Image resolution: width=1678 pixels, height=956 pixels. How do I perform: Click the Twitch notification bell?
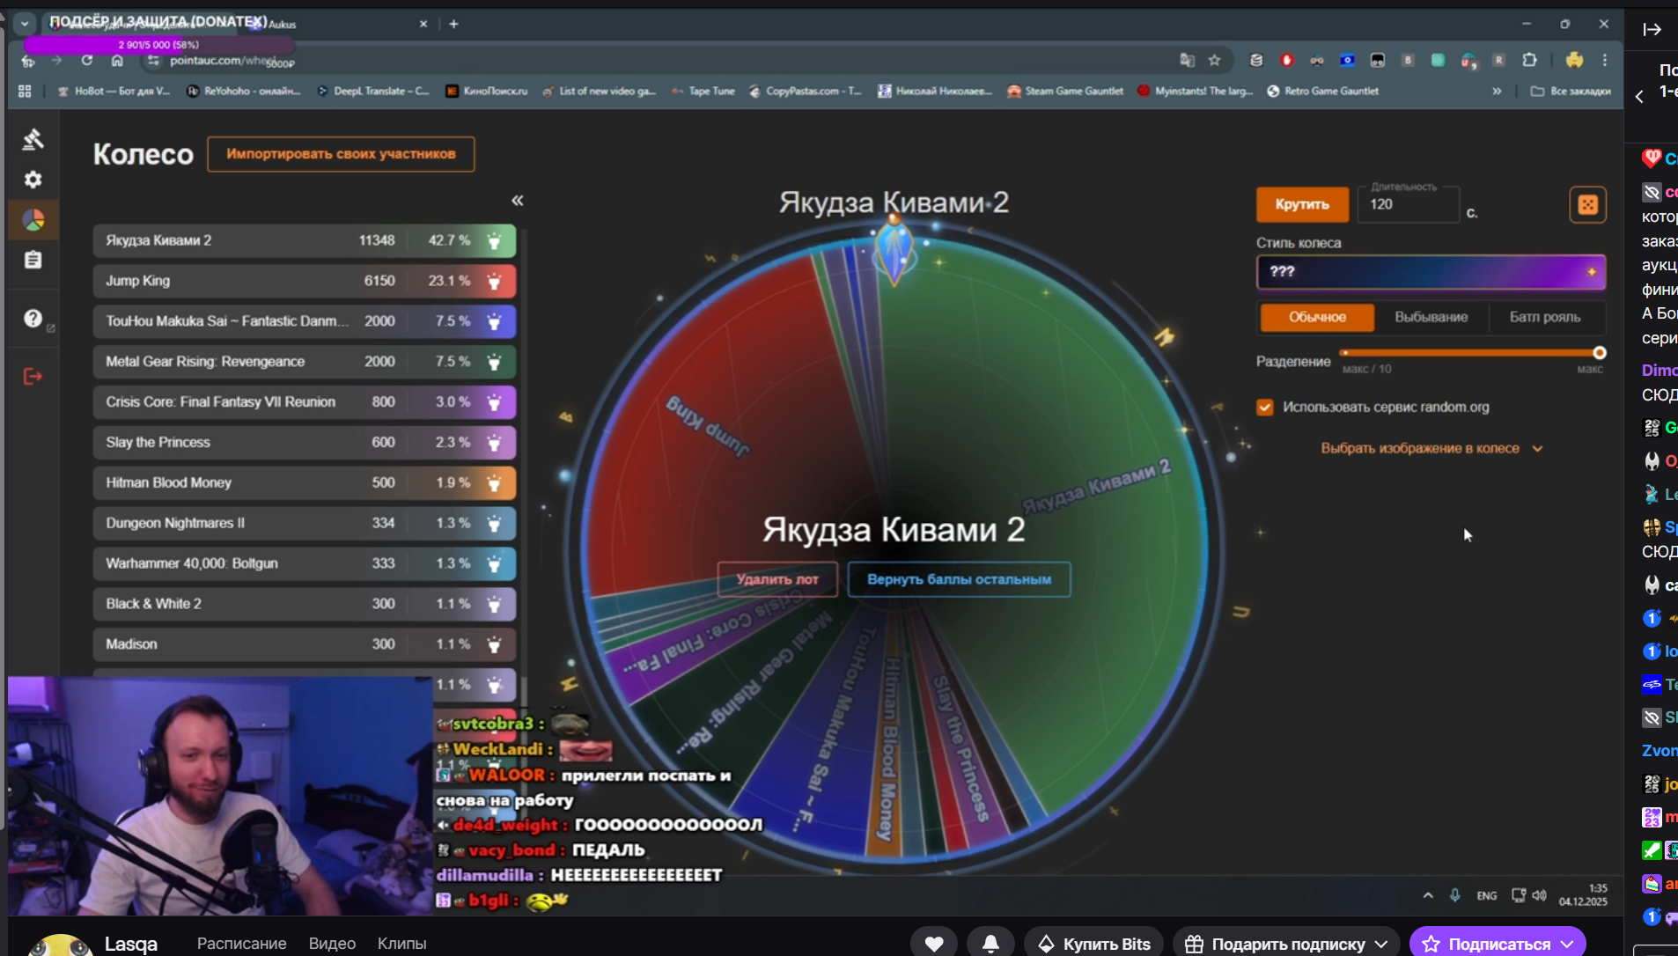click(x=990, y=943)
